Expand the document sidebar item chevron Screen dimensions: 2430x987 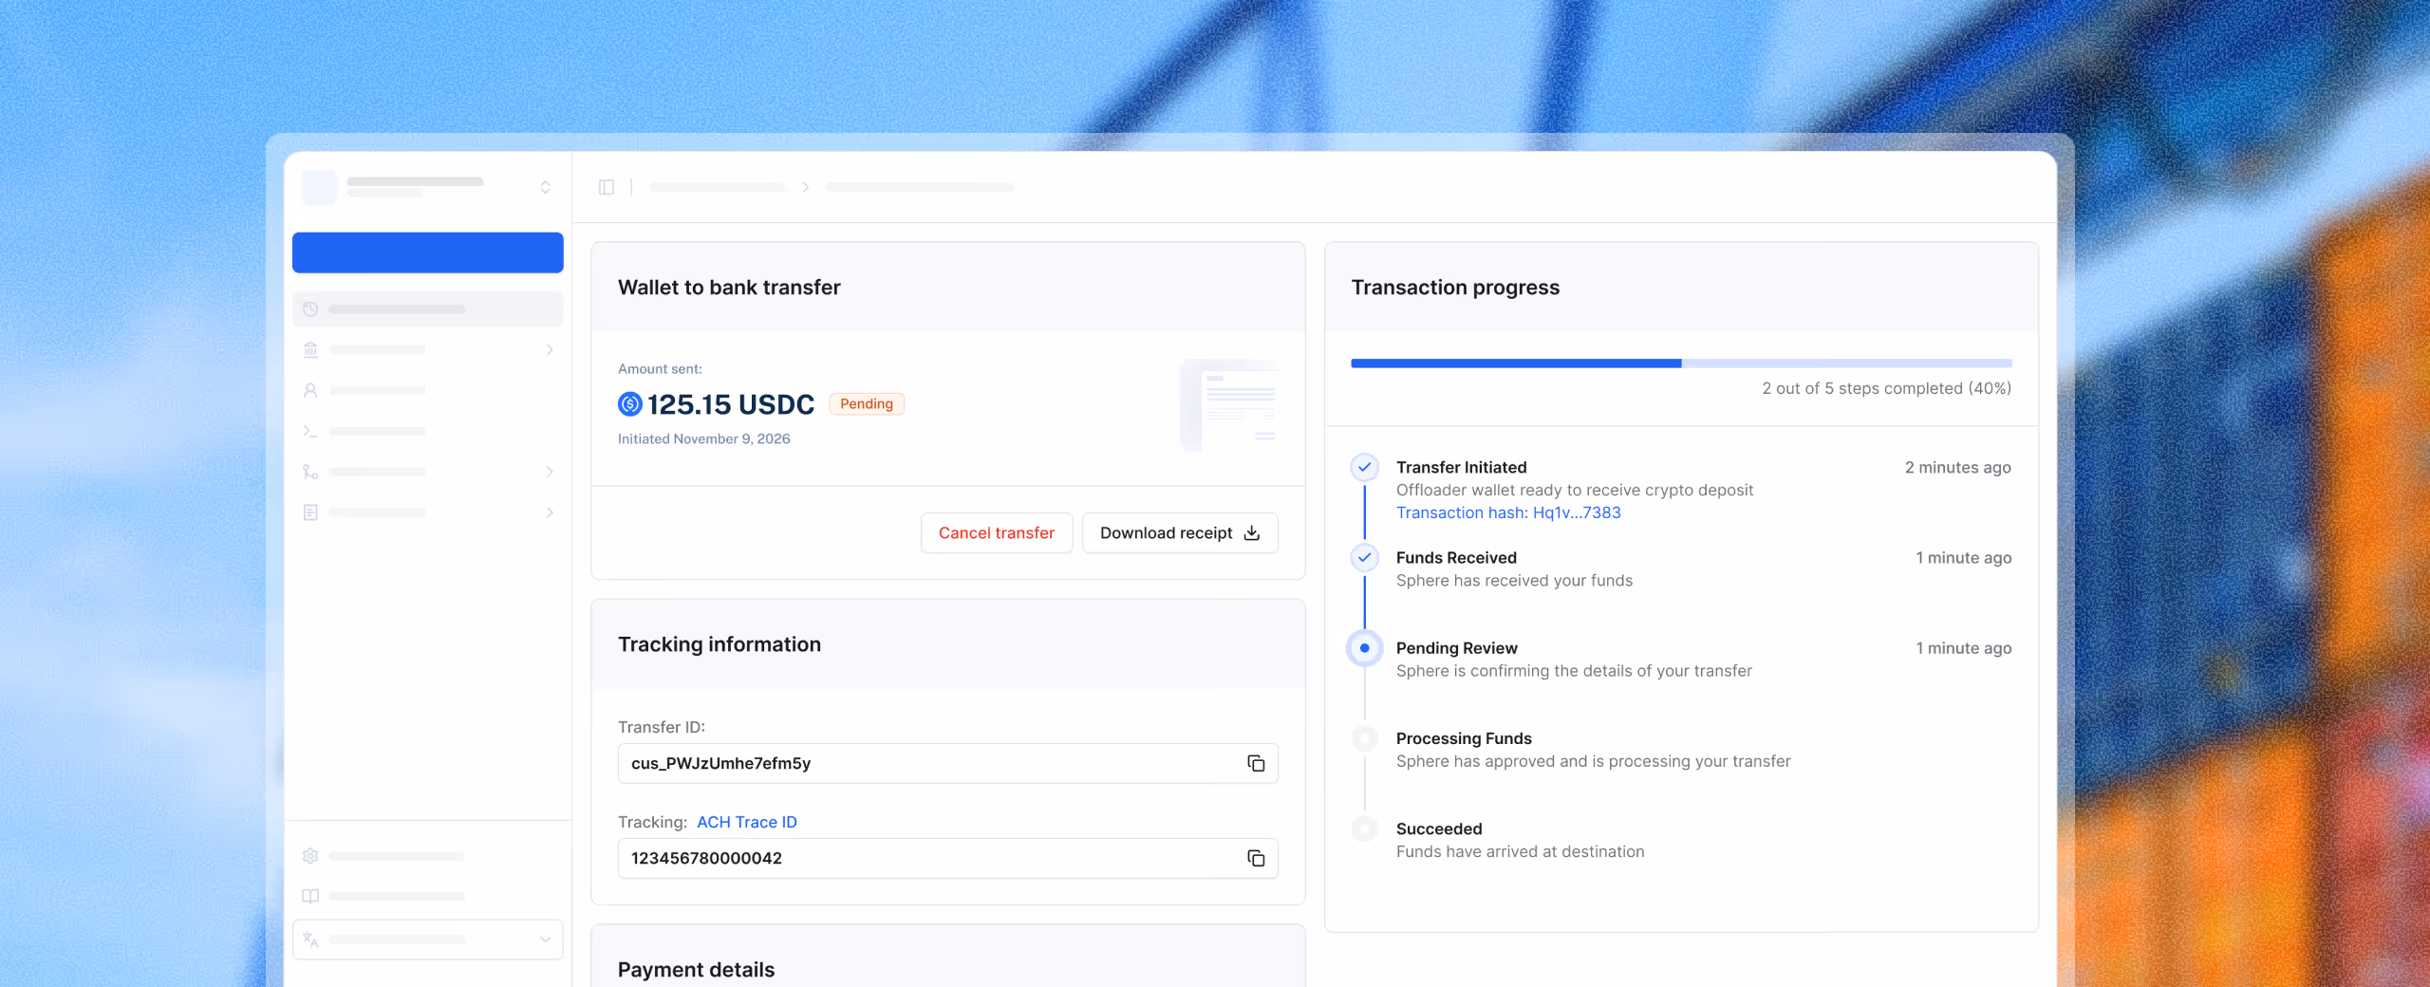(x=550, y=512)
